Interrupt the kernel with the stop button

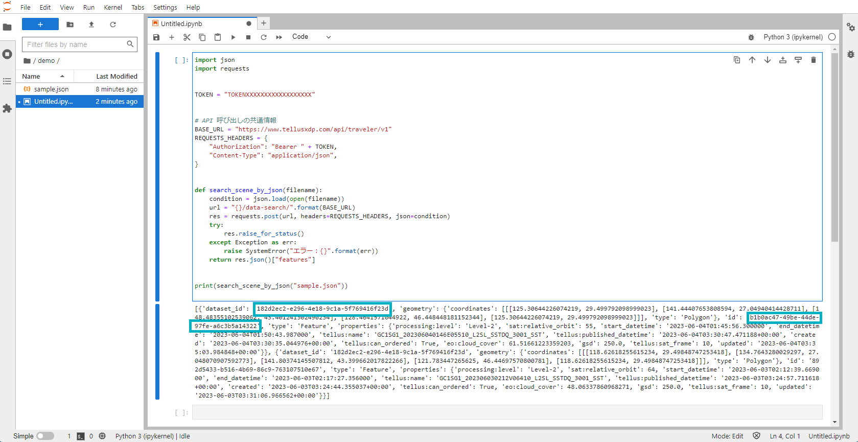pos(248,37)
